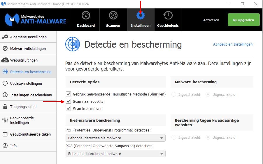Click the Activeren link
This screenshot has width=263, height=164.
[x=211, y=20]
